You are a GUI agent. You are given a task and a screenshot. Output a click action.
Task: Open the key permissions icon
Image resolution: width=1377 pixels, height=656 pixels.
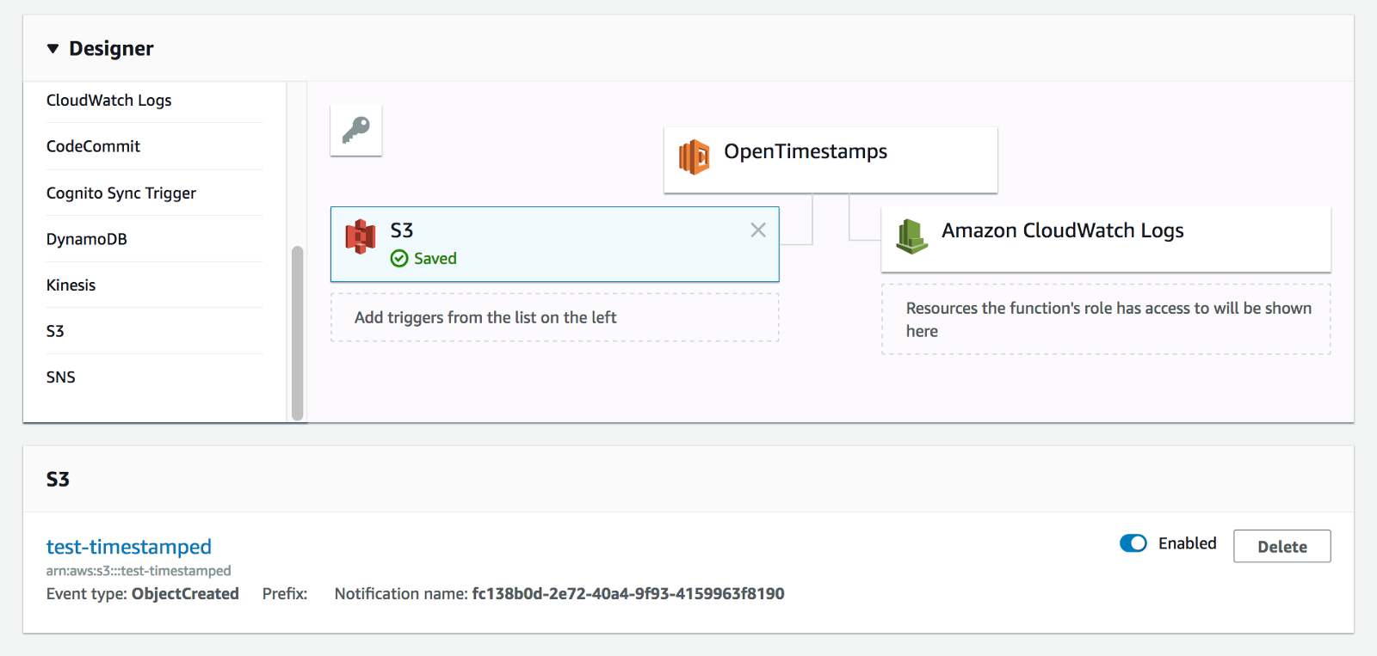(355, 130)
